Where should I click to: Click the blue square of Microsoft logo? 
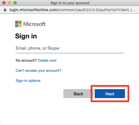tap(17, 26)
